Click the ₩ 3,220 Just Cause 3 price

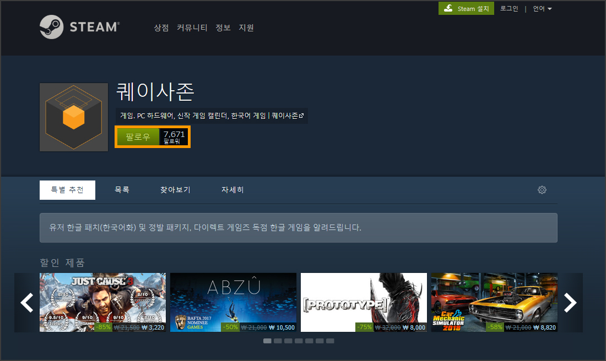coord(153,327)
